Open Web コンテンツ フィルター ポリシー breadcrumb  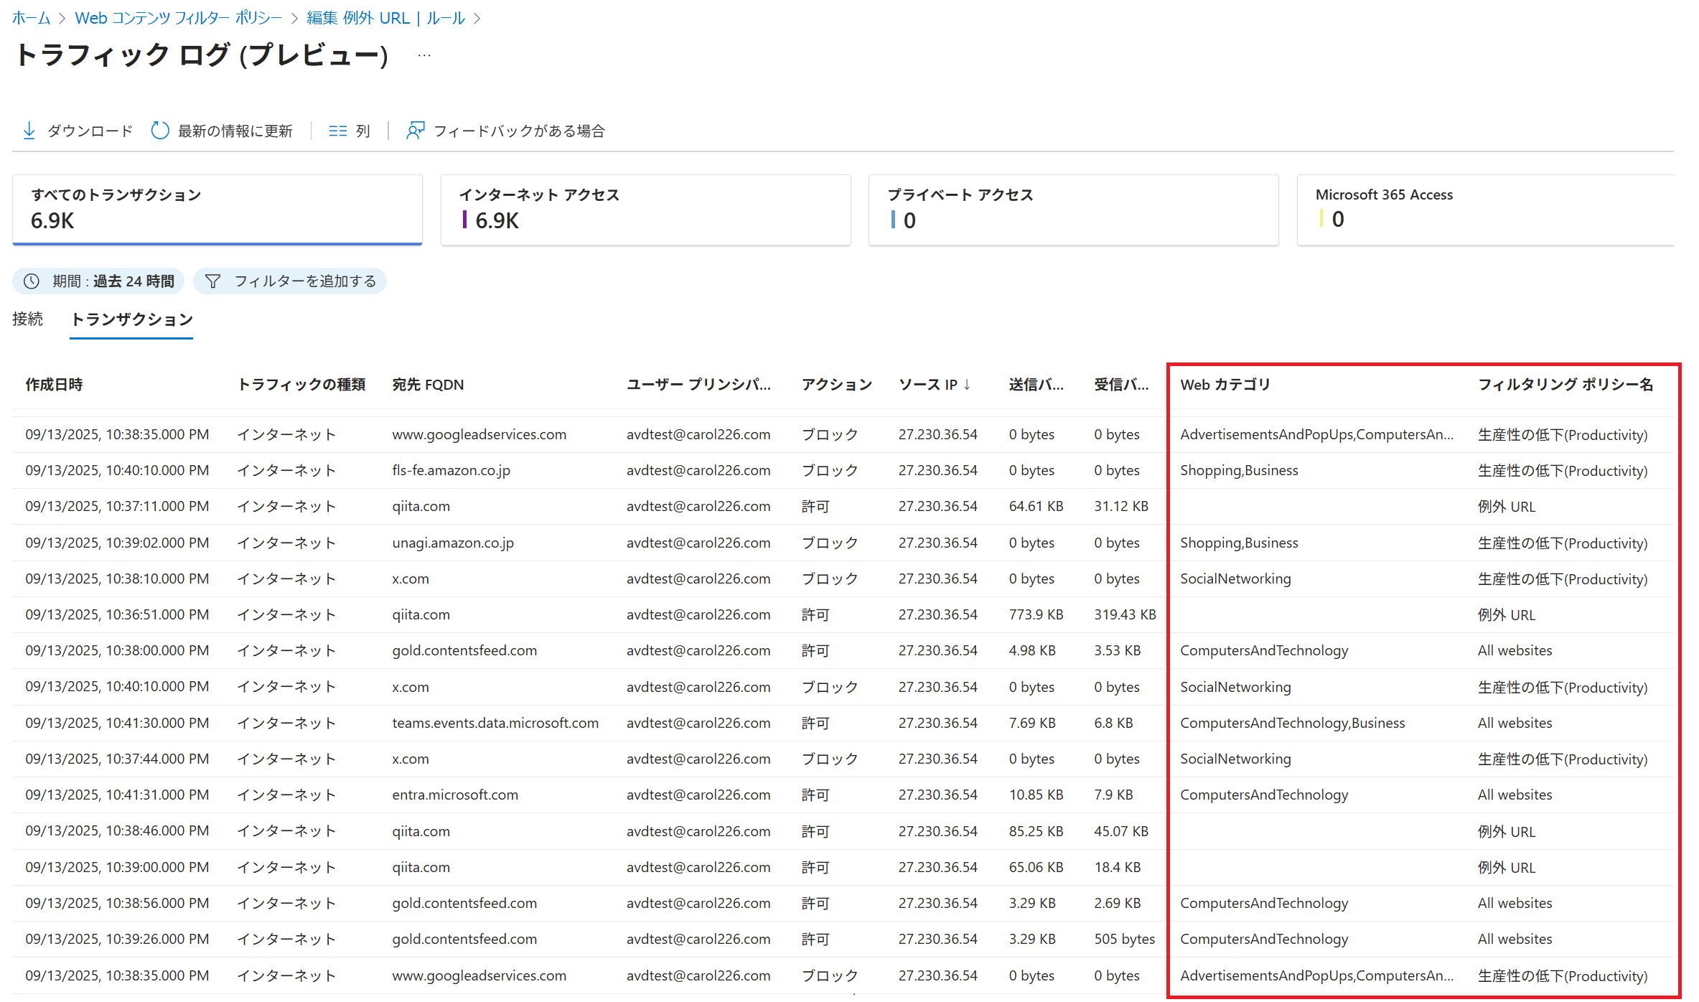178,18
